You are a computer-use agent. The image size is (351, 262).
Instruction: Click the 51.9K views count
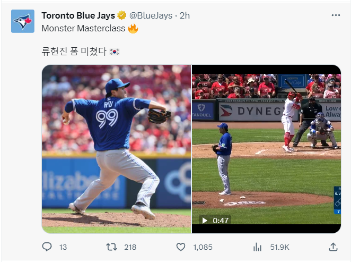[279, 247]
